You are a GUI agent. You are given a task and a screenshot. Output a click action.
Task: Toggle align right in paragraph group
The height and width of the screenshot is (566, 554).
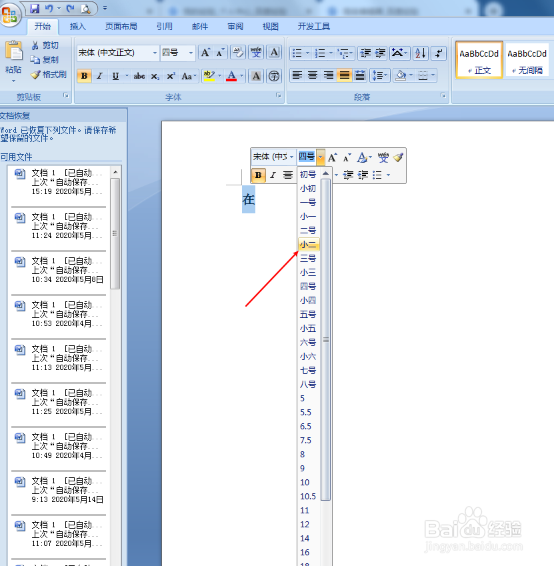[329, 76]
